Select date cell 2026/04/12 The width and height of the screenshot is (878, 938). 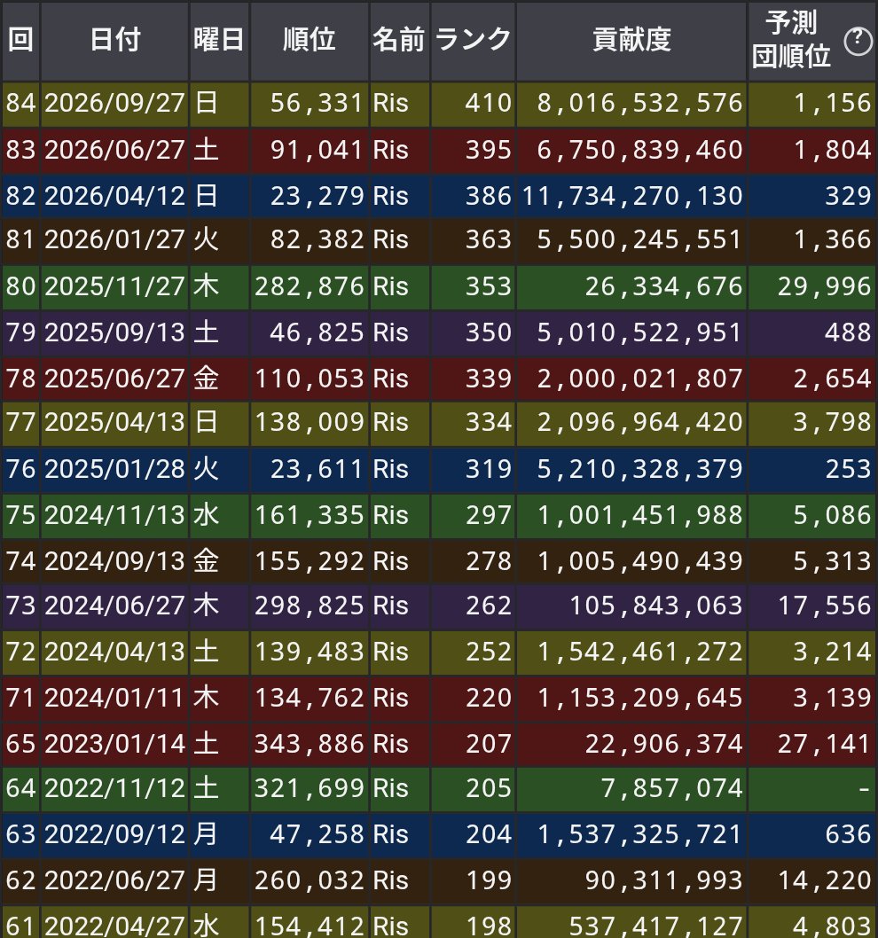(114, 196)
